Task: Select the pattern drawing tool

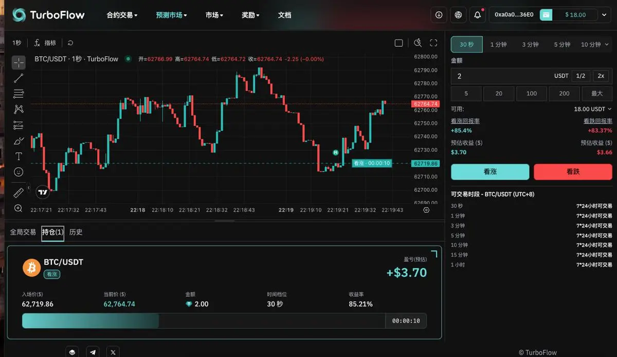Action: click(19, 109)
